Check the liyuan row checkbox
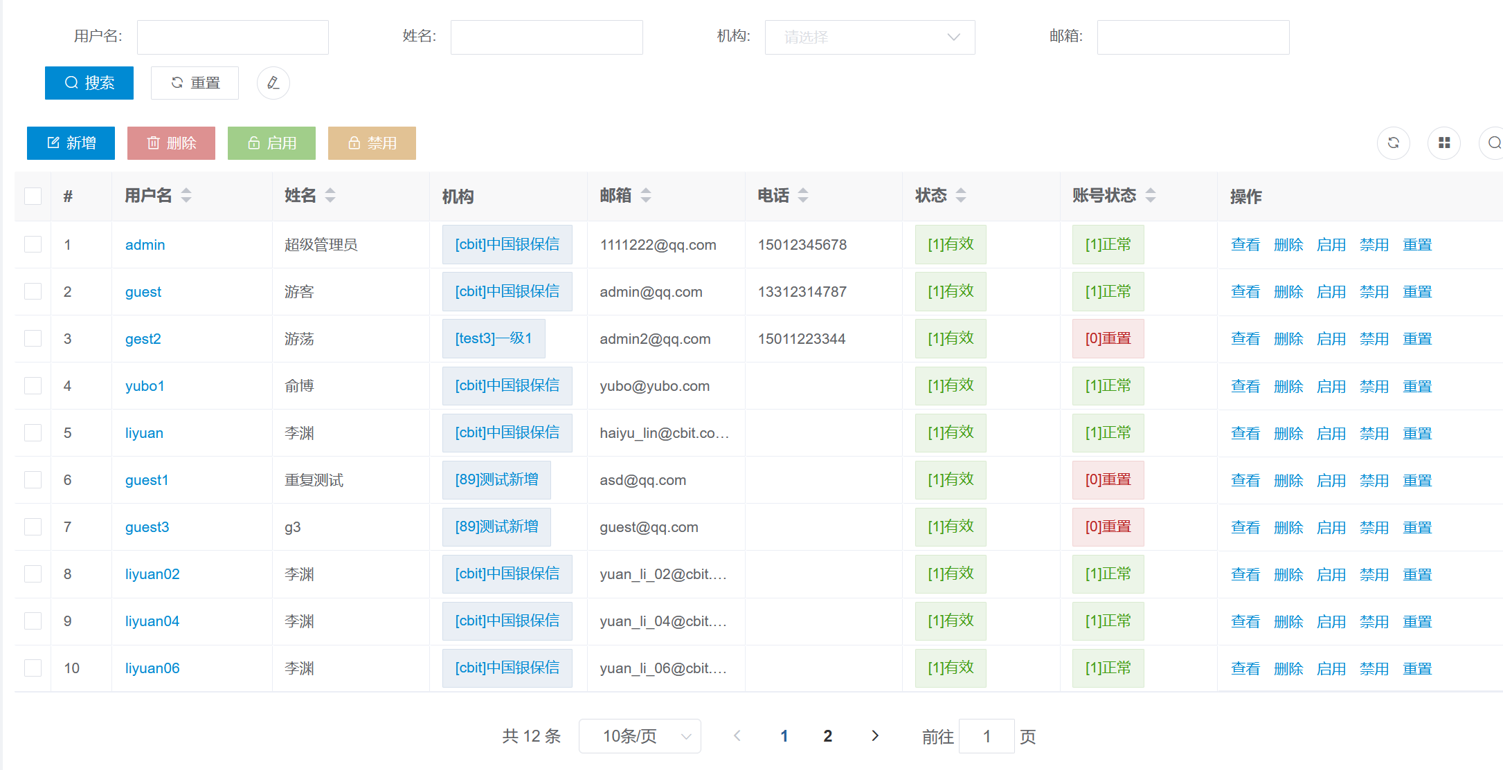Screen dimensions: 1503x770 [33, 432]
